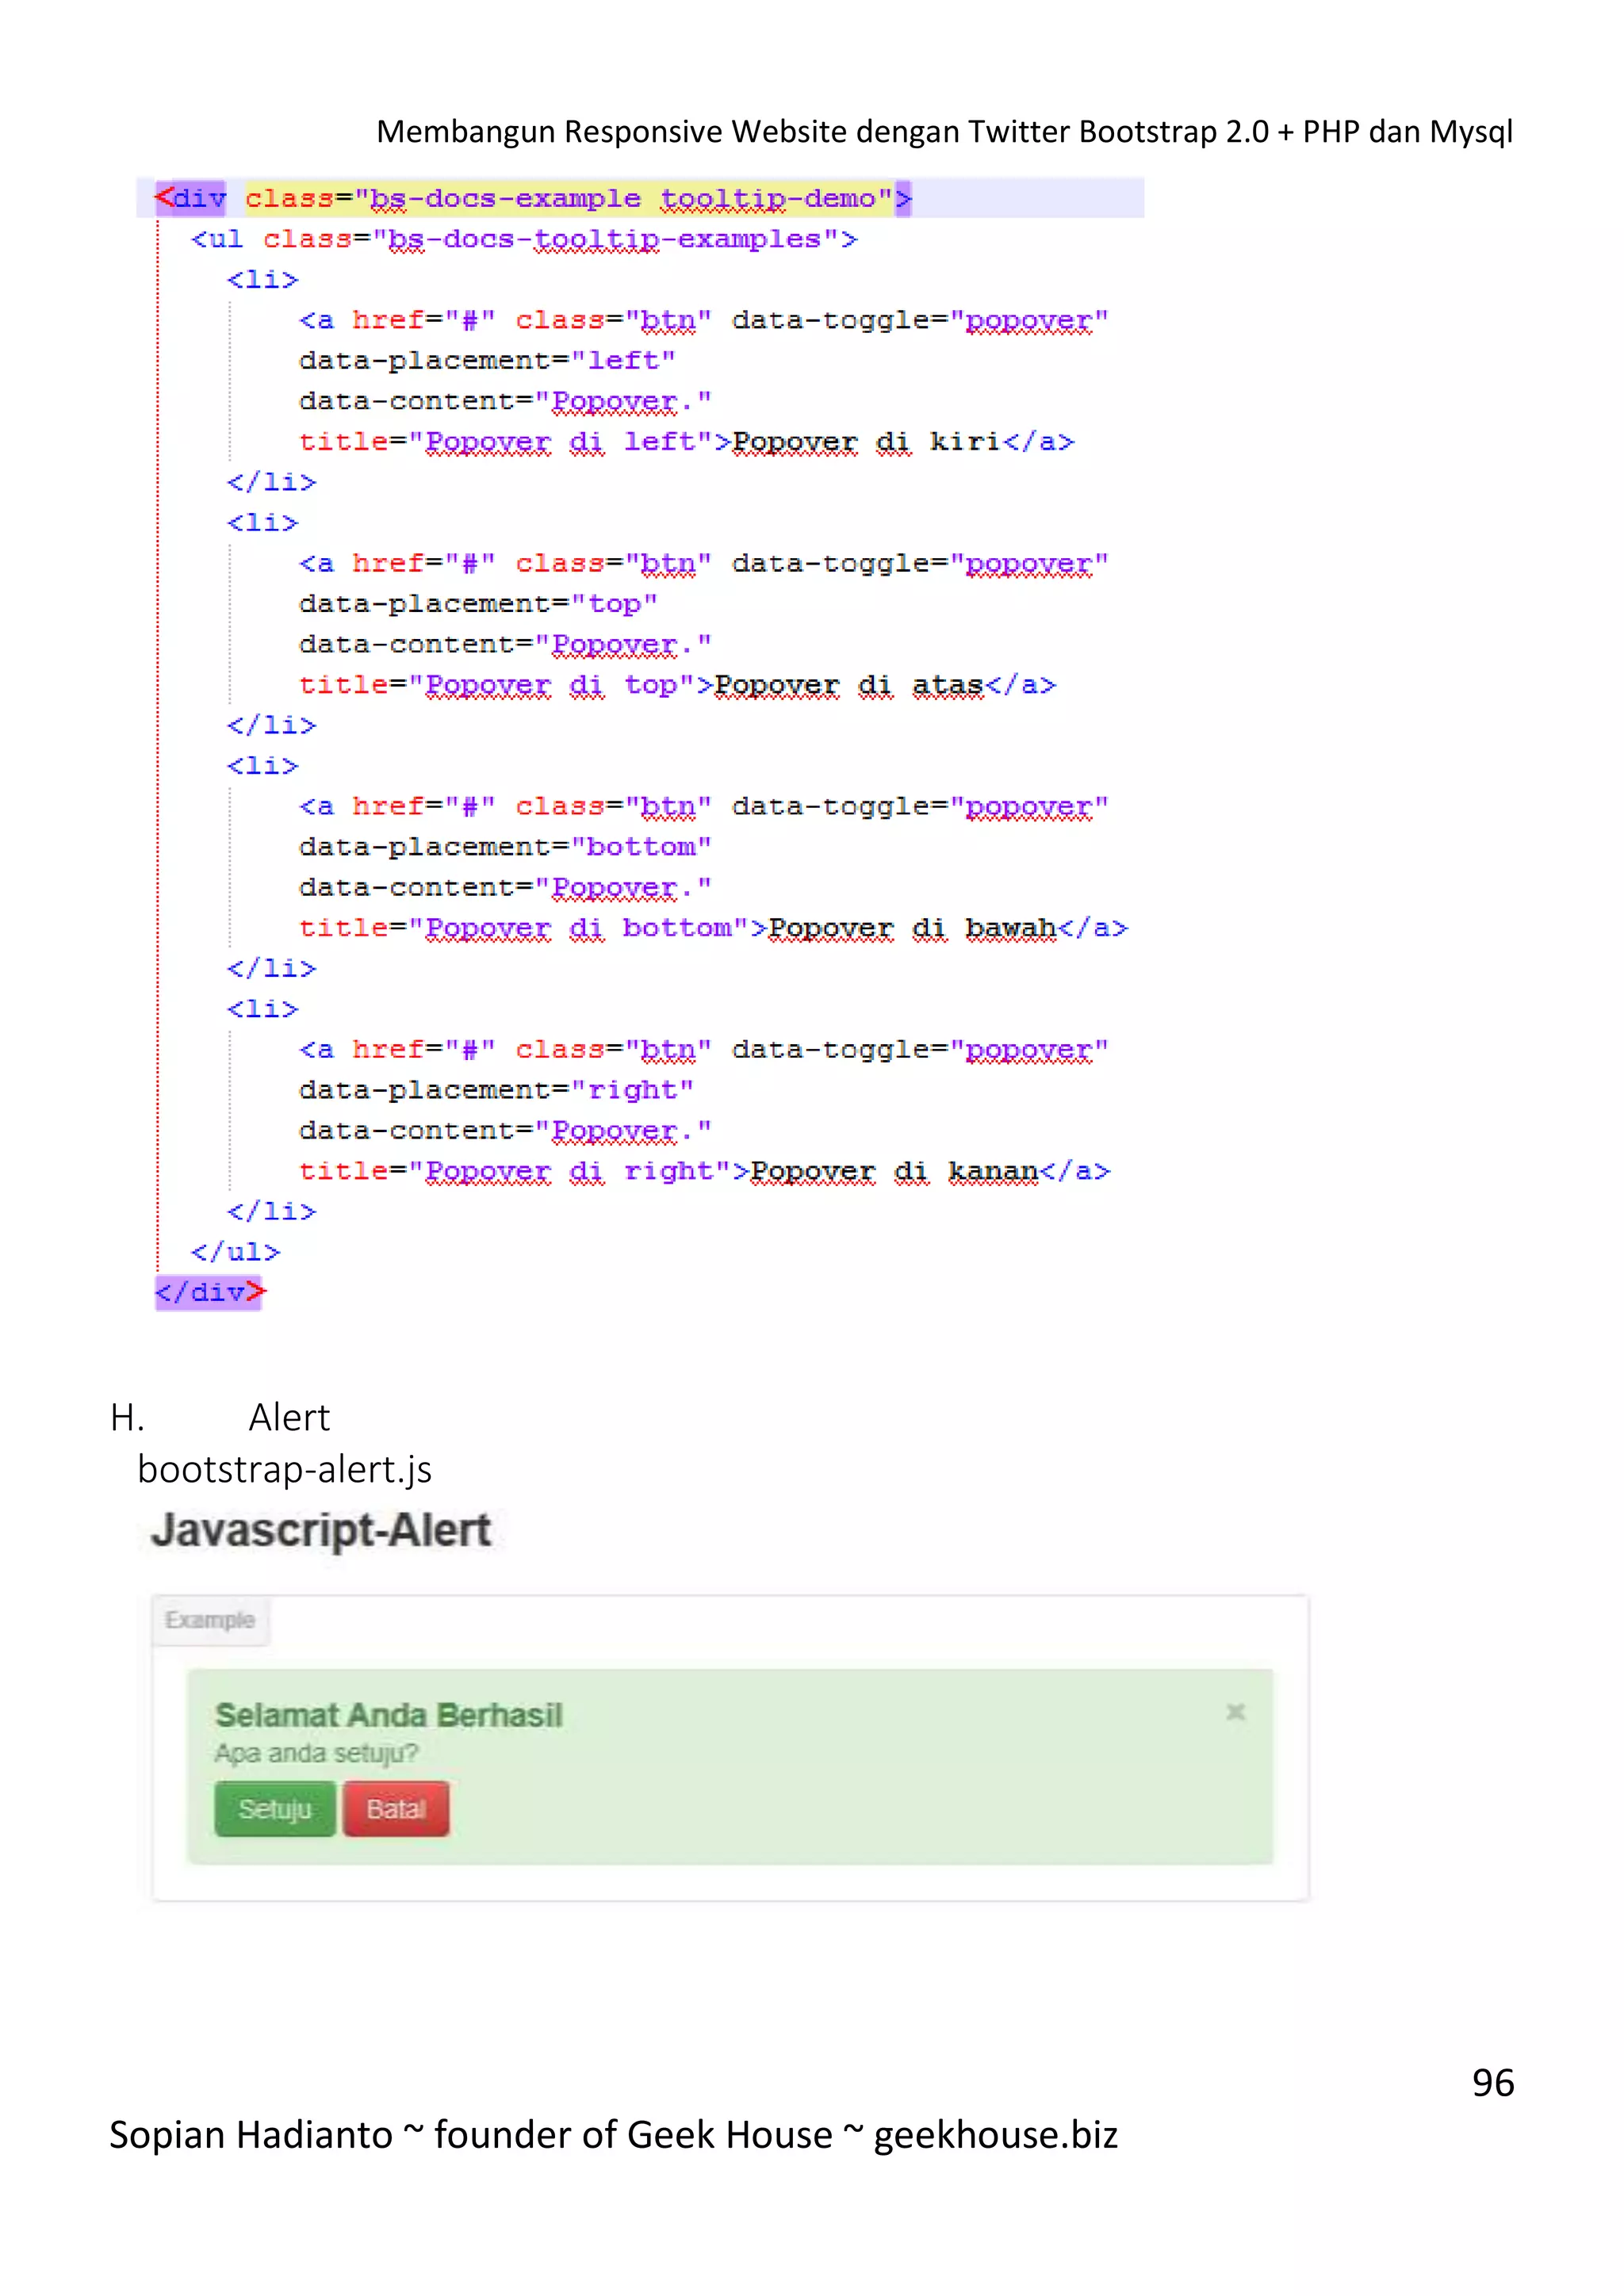This screenshot has width=1624, height=2296.
Task: Click the 'Apa anda setuju?' text
Action: tap(316, 1753)
